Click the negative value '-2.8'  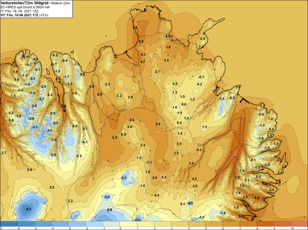[109, 210]
